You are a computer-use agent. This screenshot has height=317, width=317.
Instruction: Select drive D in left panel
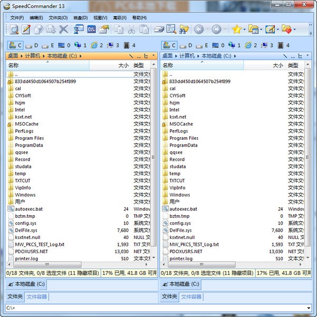[32, 45]
